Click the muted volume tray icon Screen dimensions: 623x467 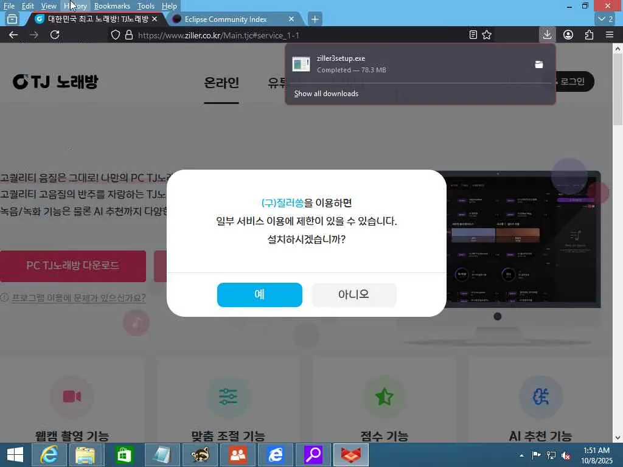coord(566,455)
